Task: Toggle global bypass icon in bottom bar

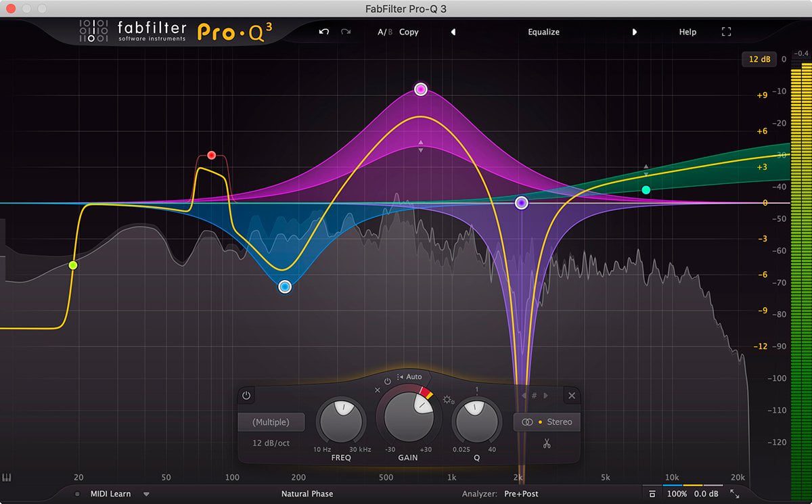Action: pyautogui.click(x=652, y=495)
